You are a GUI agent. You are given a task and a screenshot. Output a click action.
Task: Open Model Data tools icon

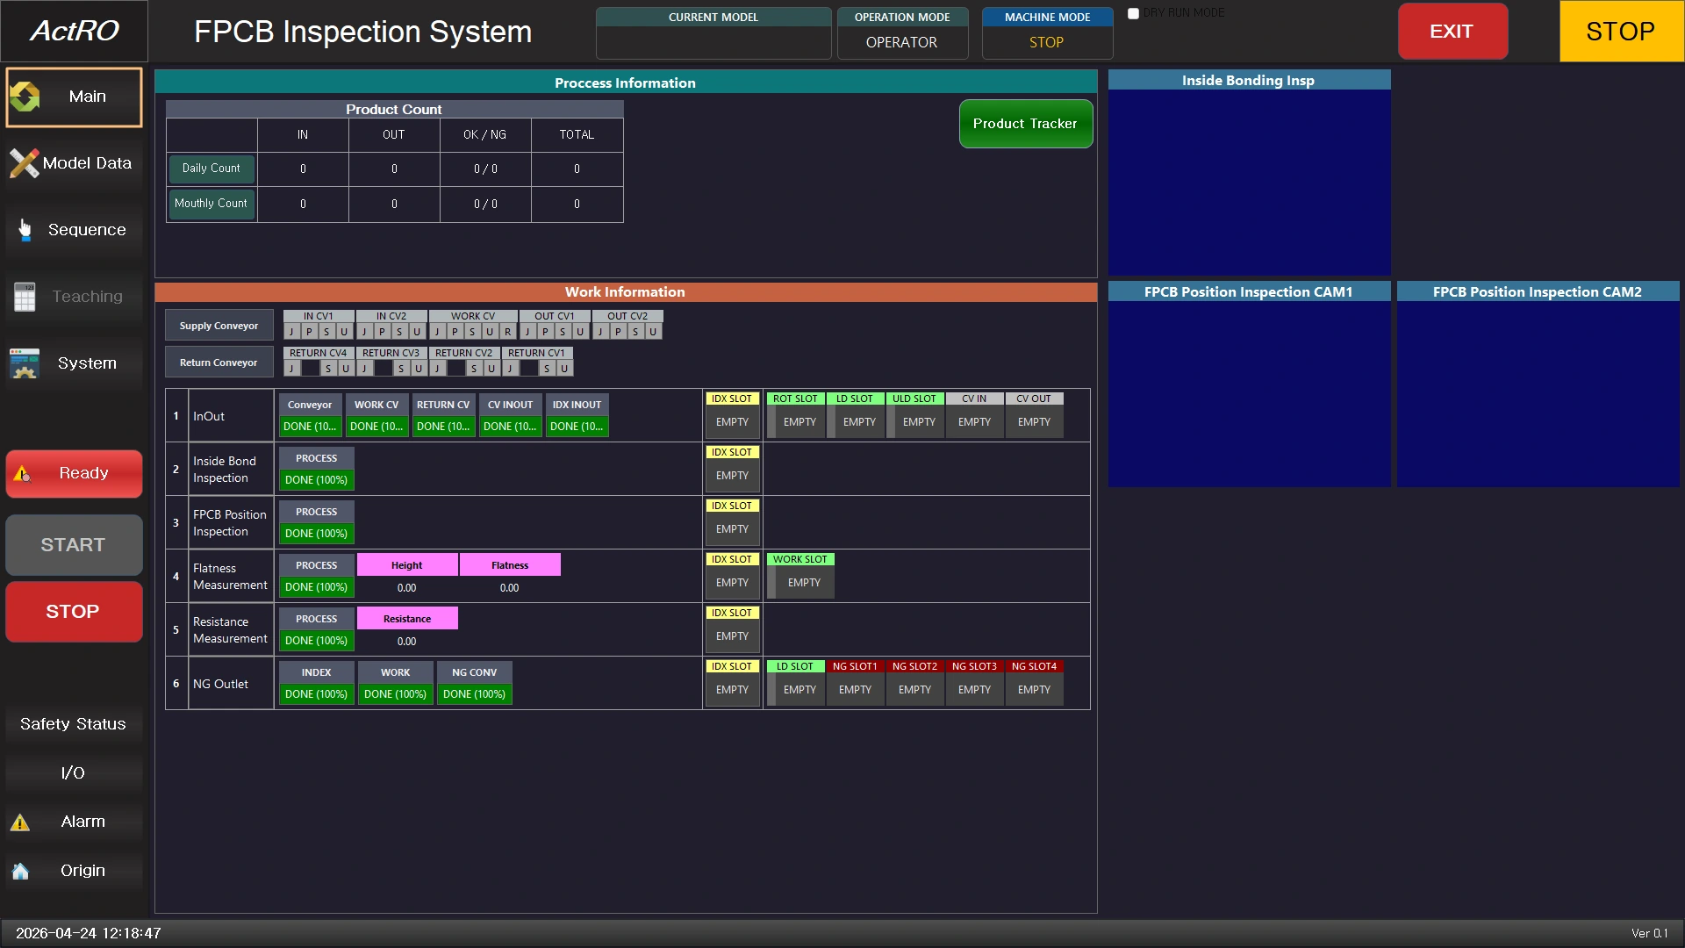24,163
